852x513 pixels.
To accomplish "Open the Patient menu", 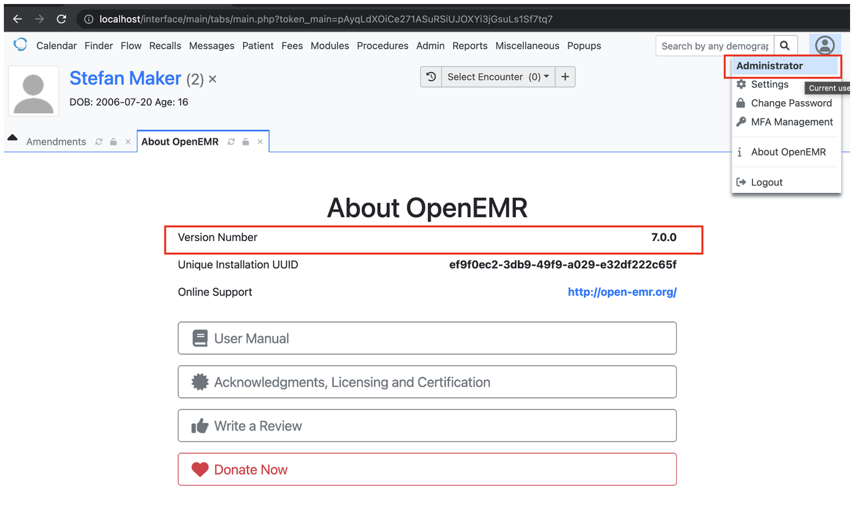I will click(258, 46).
